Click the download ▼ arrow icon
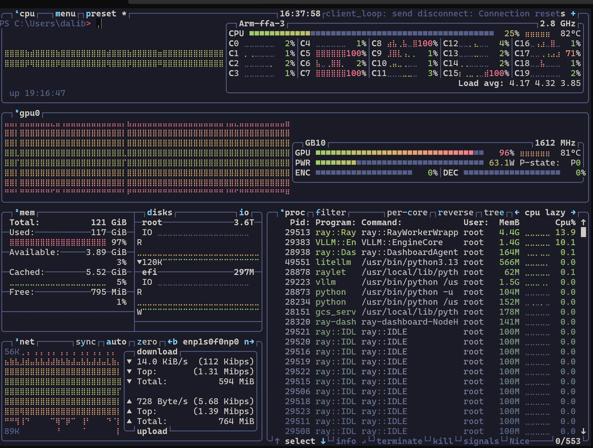 pyautogui.click(x=130, y=361)
